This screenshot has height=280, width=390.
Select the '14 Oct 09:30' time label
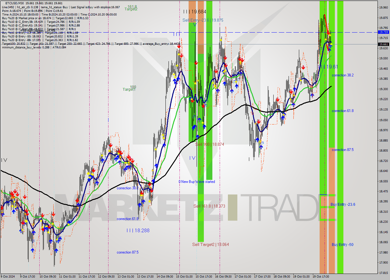[165, 277]
